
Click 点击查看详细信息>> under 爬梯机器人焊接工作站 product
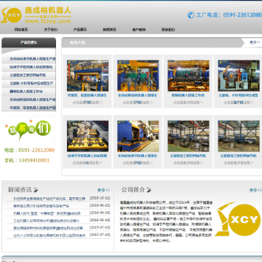(188, 103)
